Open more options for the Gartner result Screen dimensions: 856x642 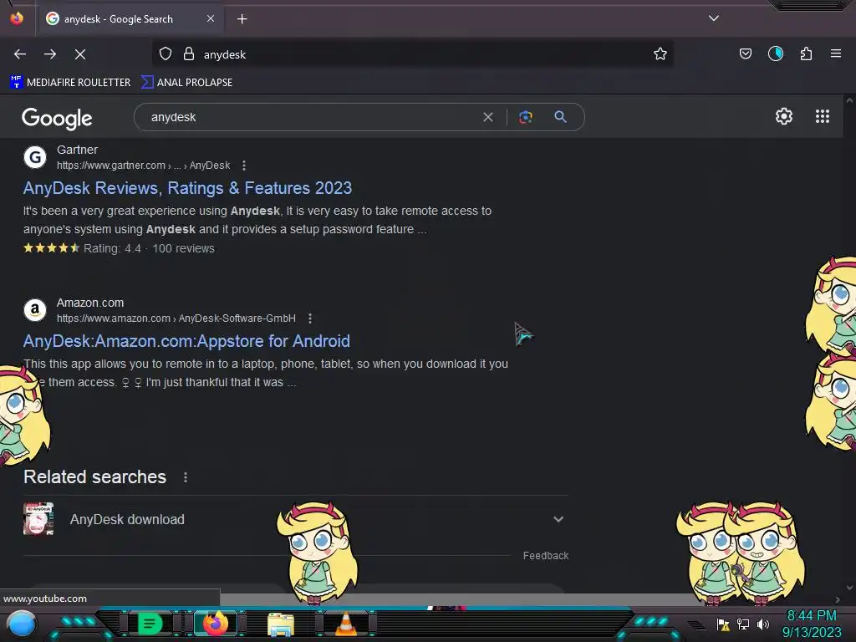[244, 166]
